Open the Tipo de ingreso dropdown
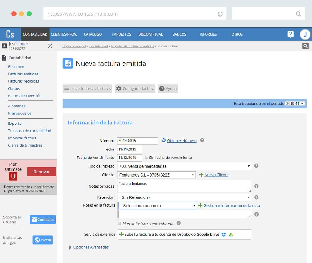The image size is (312, 263). coord(184,166)
